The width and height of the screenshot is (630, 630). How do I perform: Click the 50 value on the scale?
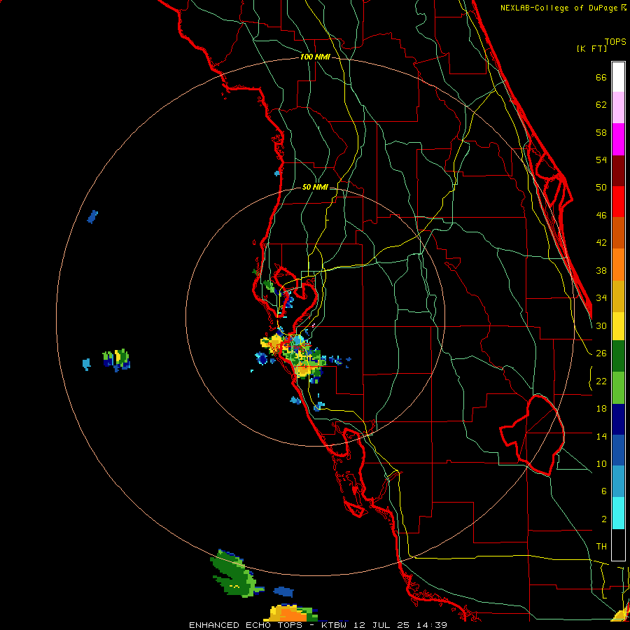601,188
